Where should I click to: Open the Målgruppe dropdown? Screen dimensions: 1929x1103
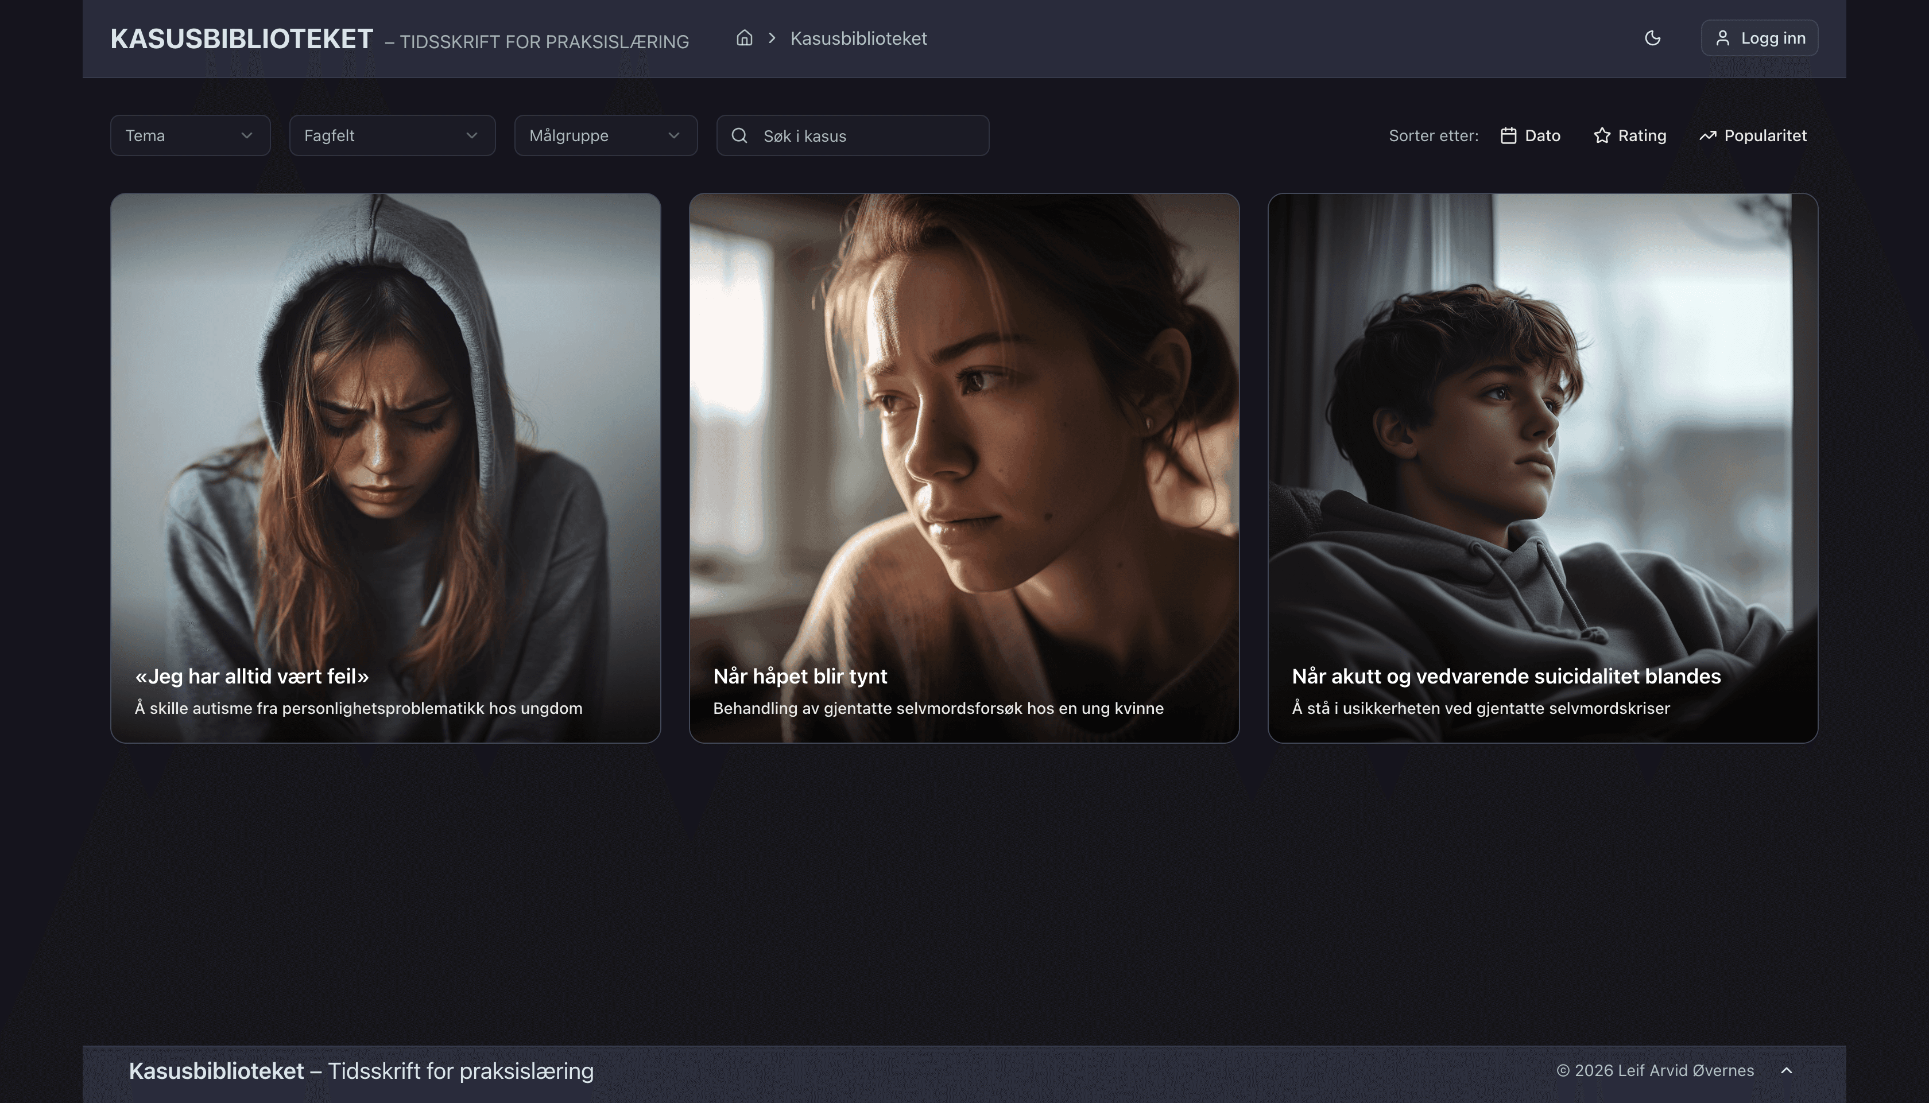605,135
